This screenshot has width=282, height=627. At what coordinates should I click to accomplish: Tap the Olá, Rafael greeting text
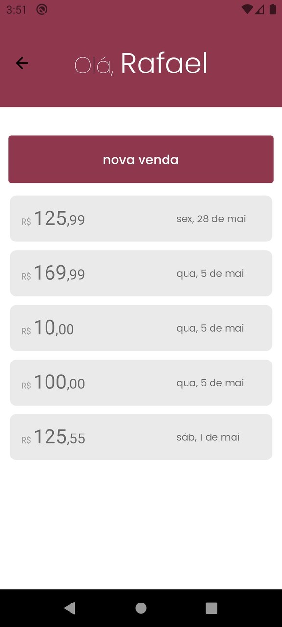141,63
